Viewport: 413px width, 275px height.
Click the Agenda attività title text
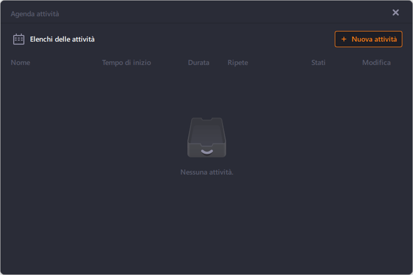click(x=35, y=14)
